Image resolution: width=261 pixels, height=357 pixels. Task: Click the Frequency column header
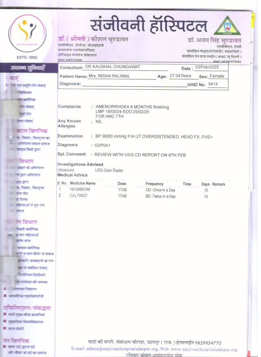coord(154,184)
